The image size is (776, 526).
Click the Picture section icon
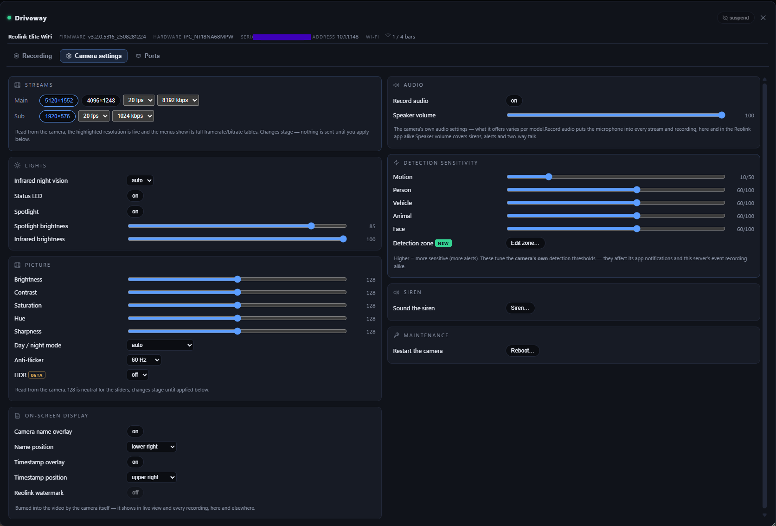coord(18,265)
